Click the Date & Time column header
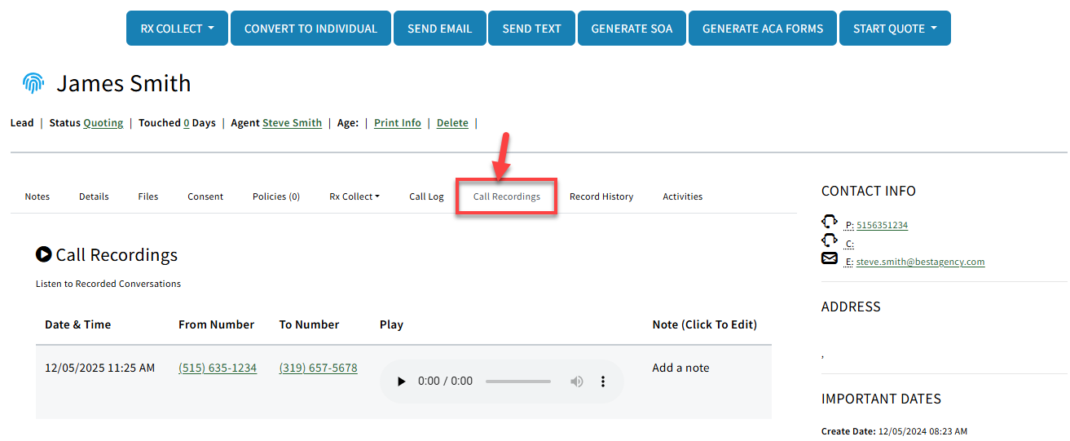This screenshot has height=441, width=1070. [x=77, y=324]
